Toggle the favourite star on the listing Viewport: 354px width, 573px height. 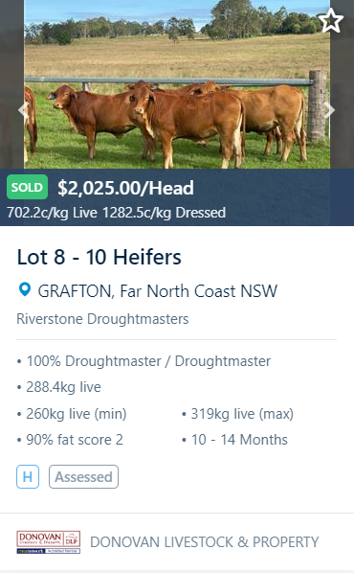[331, 21]
